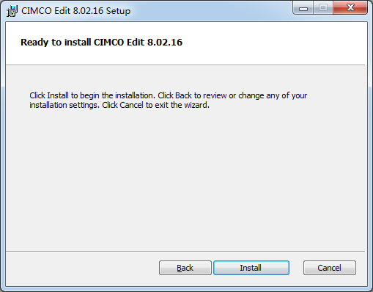Click the white header banner's blank space
Viewport: 373px width, 292px height.
(269, 43)
